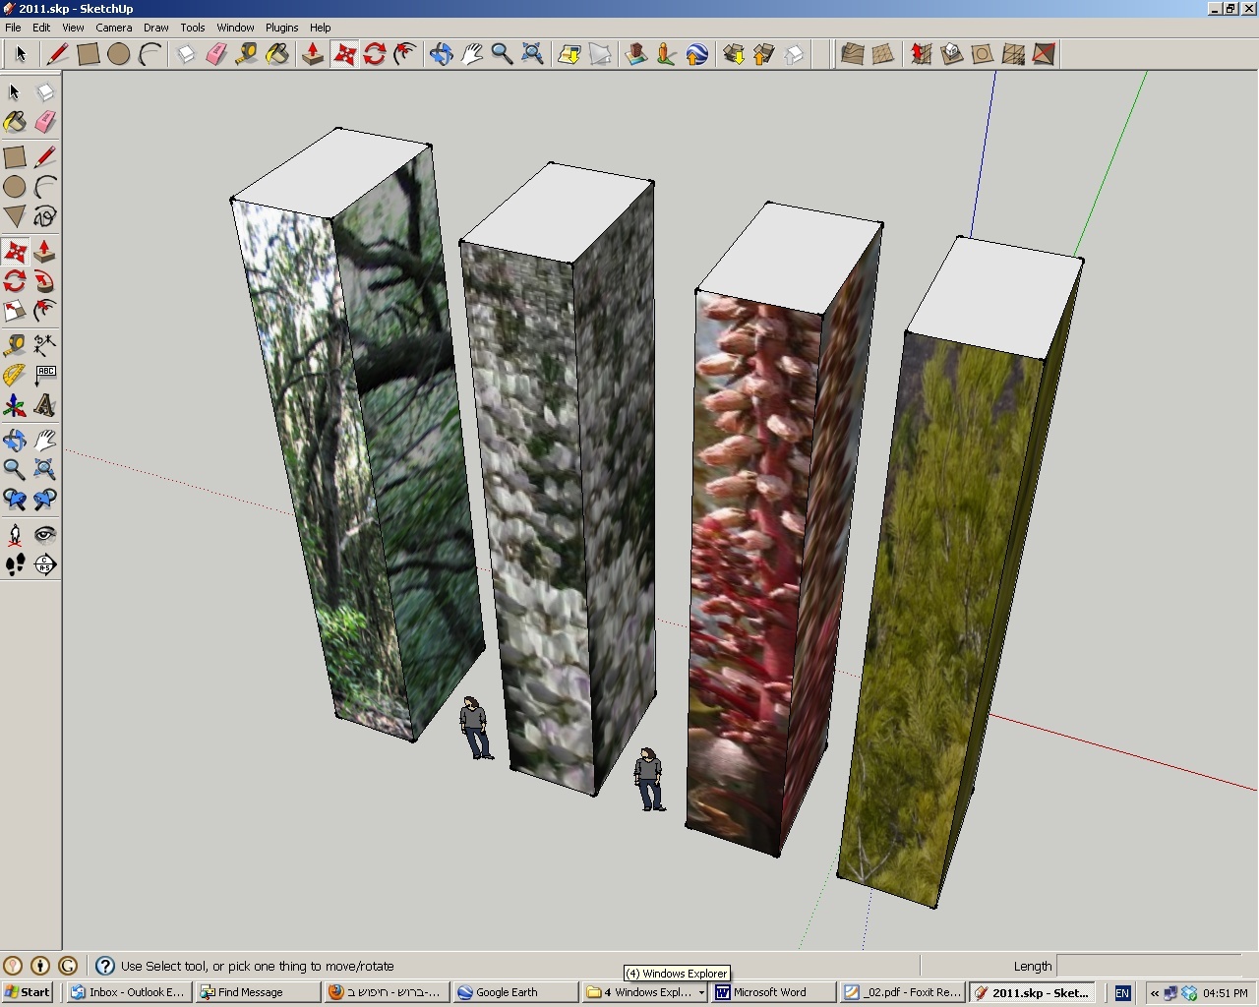The image size is (1259, 1007).
Task: Open the status bar help question icon
Action: pos(105,966)
